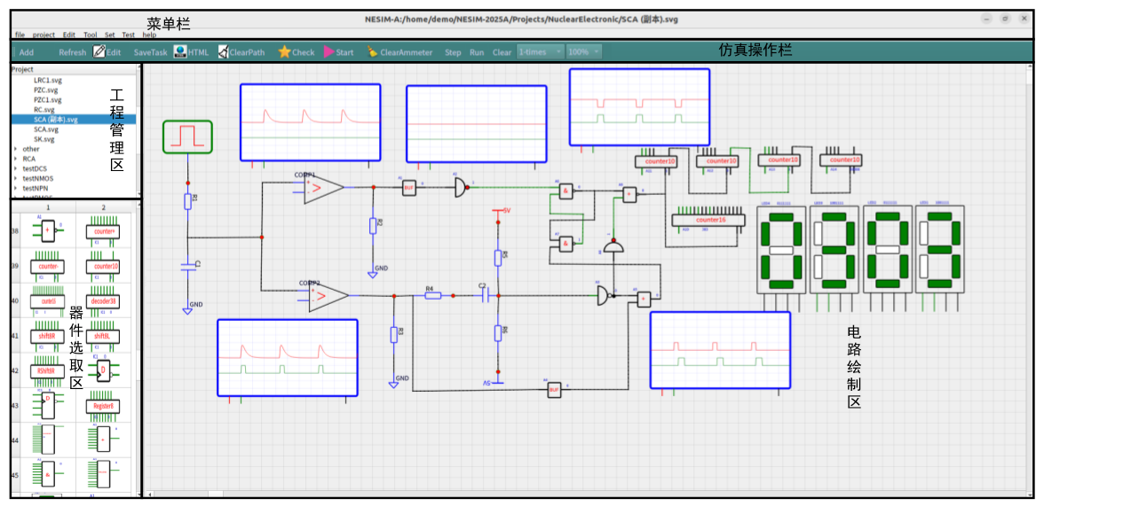Select resistor R4 on the canvas
Viewport: 1123px width, 522px height.
pos(432,295)
